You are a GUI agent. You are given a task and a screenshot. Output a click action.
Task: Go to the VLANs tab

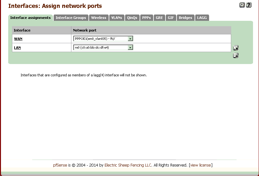coord(117,18)
